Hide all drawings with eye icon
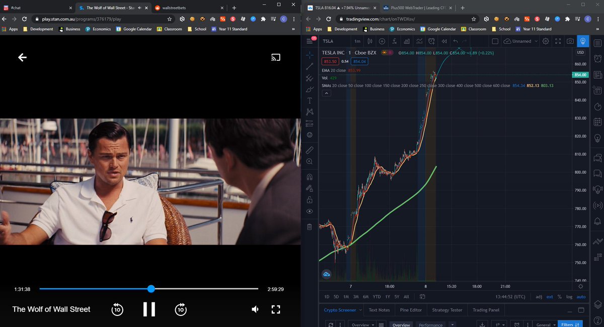The height and width of the screenshot is (327, 604). pos(309,211)
